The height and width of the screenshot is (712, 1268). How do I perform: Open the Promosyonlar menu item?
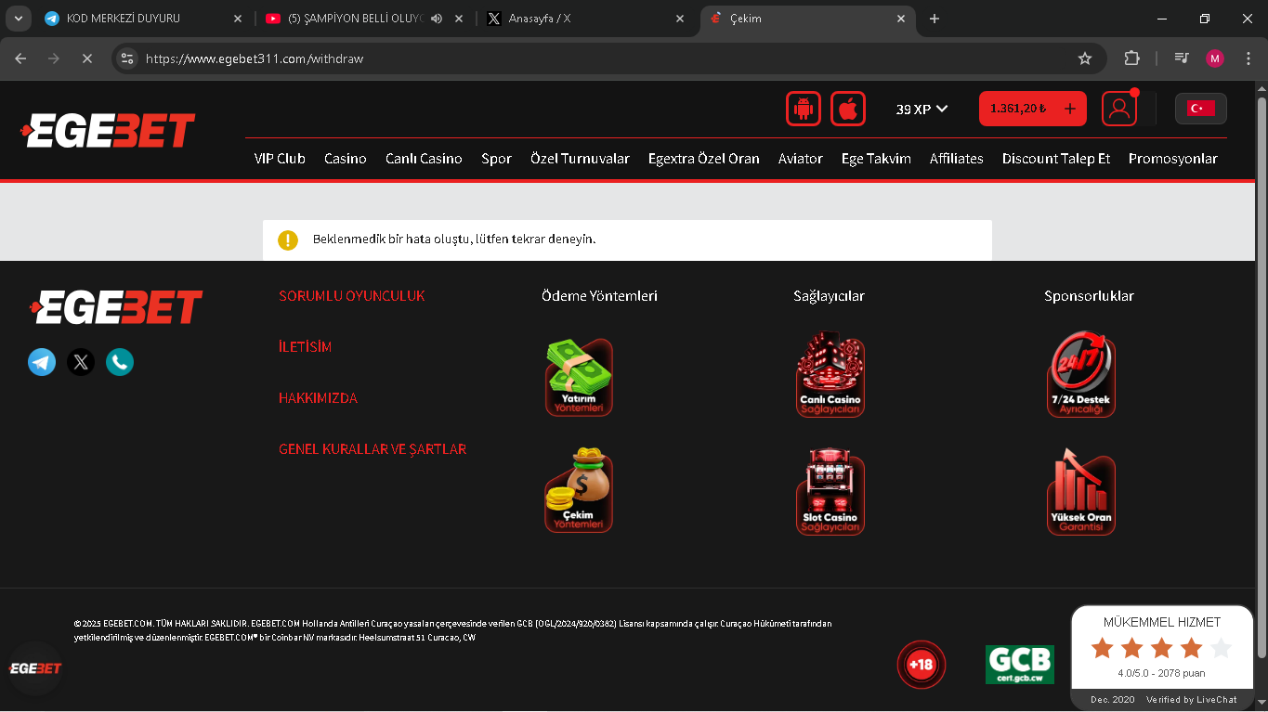coord(1173,159)
